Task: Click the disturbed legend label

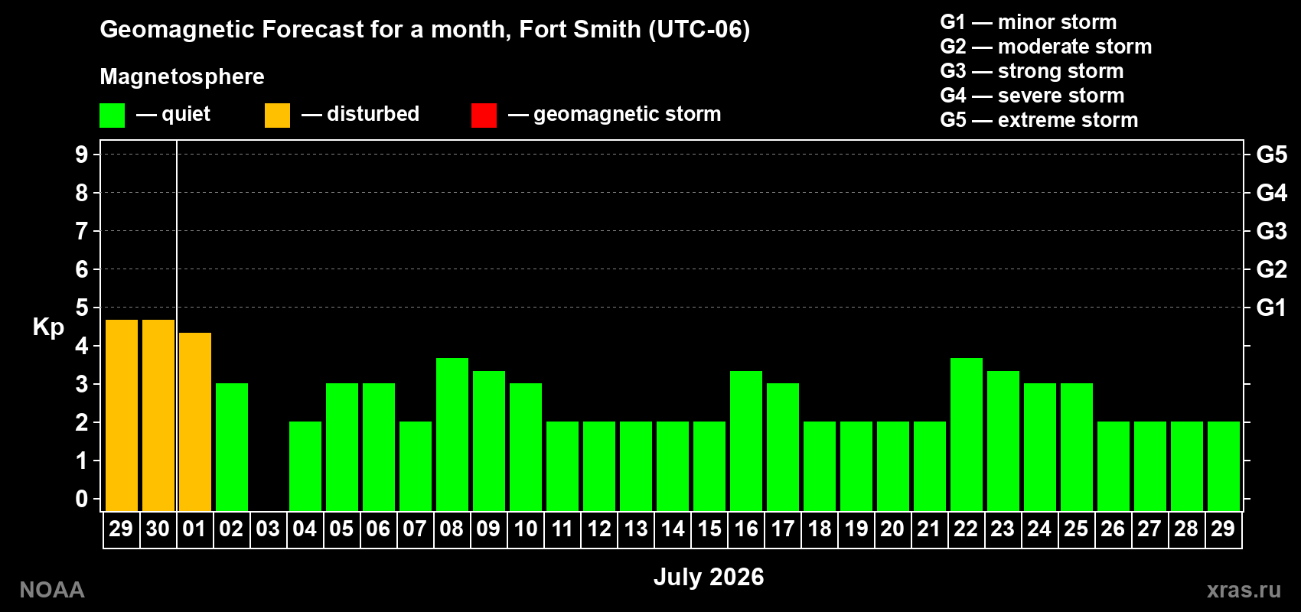Action: (x=373, y=114)
